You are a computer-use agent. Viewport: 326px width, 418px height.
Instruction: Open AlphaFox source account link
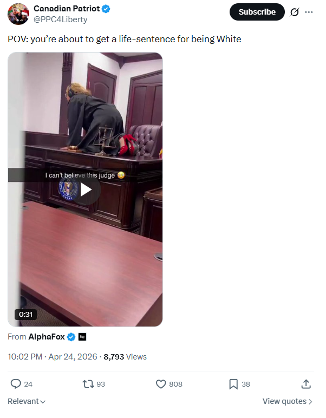point(47,337)
